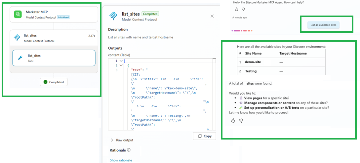The width and height of the screenshot is (360, 163).
Task: Click the demo-site table row name
Action: coord(253,62)
